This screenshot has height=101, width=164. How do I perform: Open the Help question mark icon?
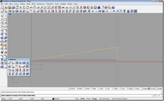(x=113, y=7)
